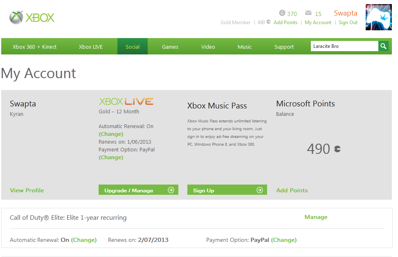Image resolution: width=398 pixels, height=257 pixels.
Task: Open messages envelope icon
Action: coord(308,13)
